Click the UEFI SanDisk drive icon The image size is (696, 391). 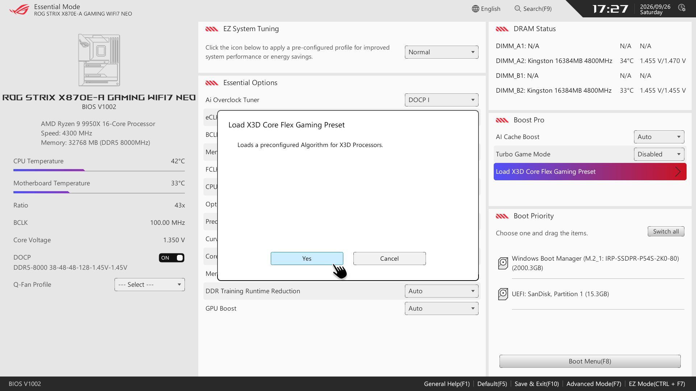point(503,294)
